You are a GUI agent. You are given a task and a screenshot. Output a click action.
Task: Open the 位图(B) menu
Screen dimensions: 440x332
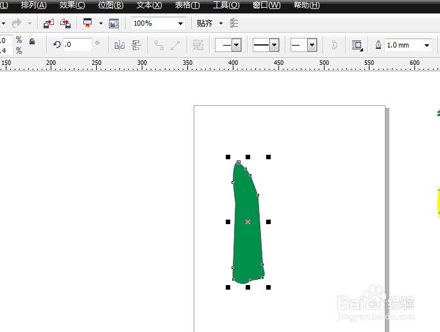pos(111,5)
